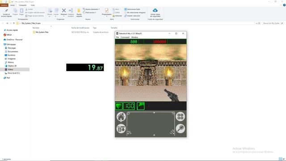Click Copiar ruta de acceso
Image resolution: width=286 pixels, height=161 pixels.
pos(35,13)
